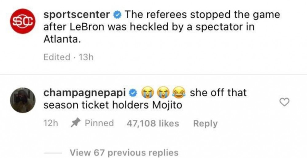Select the caption text mentioning LeBron
Image resolution: width=307 pixels, height=158 pixels.
click(x=161, y=27)
